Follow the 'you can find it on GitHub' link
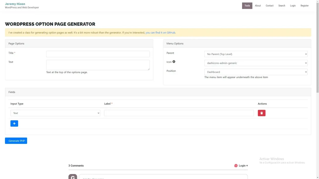The height and width of the screenshot is (179, 319). (160, 33)
